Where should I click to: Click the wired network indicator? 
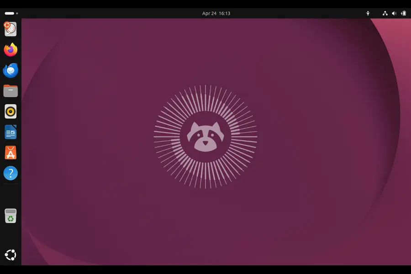385,13
